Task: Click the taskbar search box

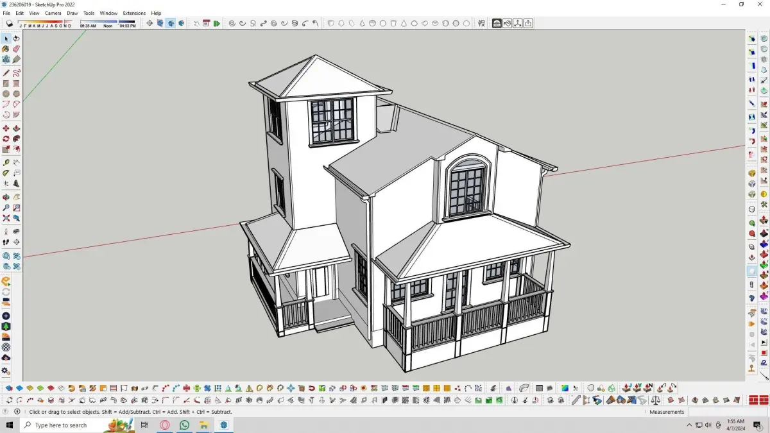Action: [x=77, y=425]
